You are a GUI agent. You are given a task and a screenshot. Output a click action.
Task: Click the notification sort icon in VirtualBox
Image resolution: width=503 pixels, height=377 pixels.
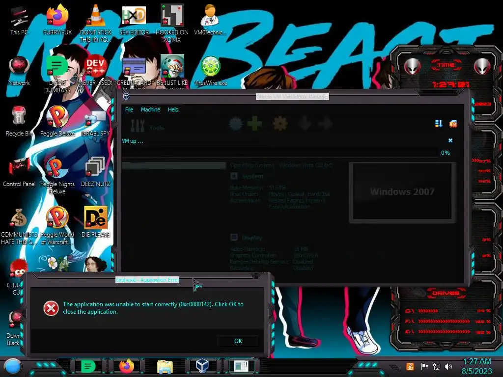[439, 124]
